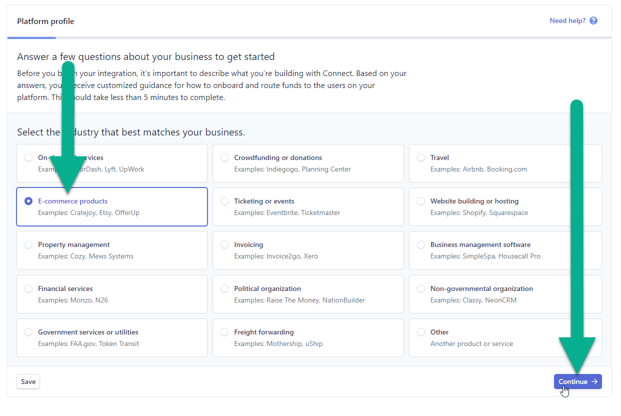Click the arrow icon inside Continue button
Viewport: 621px width, 416px height.
pos(594,381)
